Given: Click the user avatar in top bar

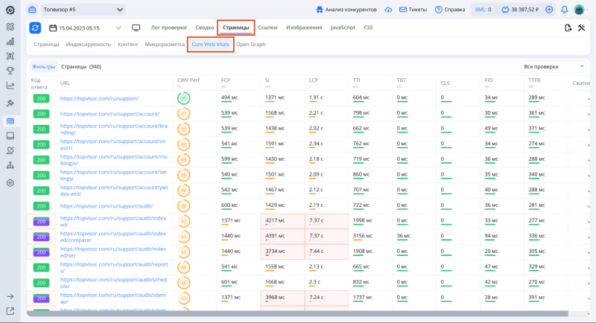Looking at the screenshot, I should (x=579, y=10).
